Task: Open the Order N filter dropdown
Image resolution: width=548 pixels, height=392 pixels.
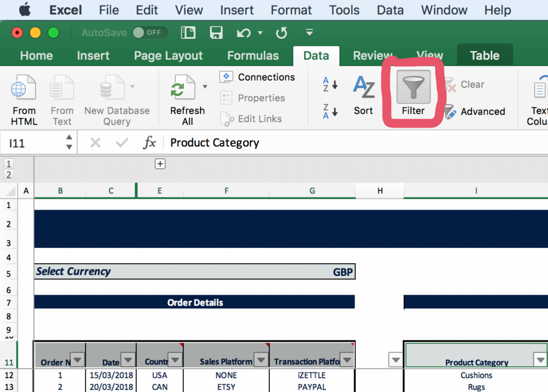Action: (78, 360)
